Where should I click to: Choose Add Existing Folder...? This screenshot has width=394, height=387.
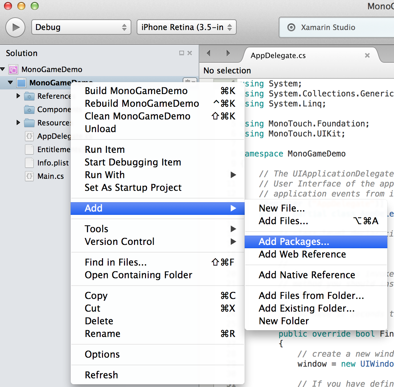tap(316, 308)
